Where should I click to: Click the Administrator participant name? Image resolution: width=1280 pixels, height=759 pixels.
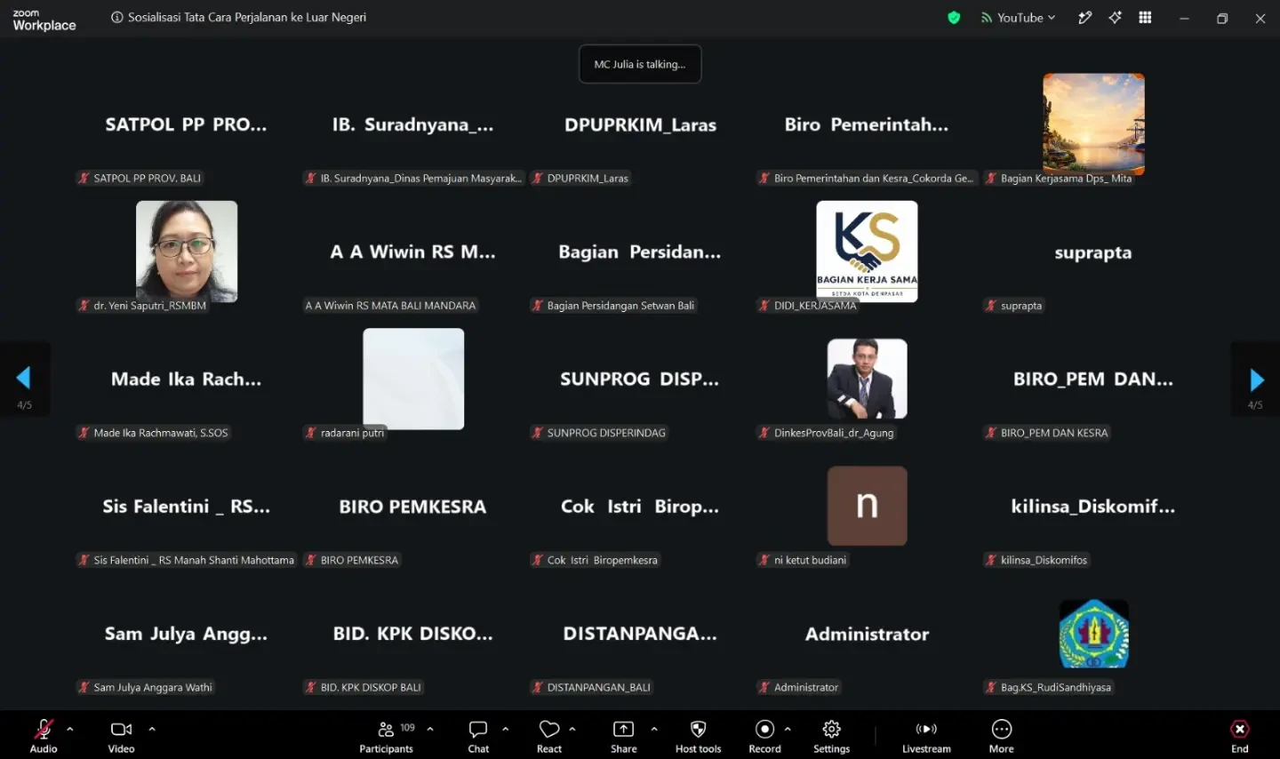[867, 634]
